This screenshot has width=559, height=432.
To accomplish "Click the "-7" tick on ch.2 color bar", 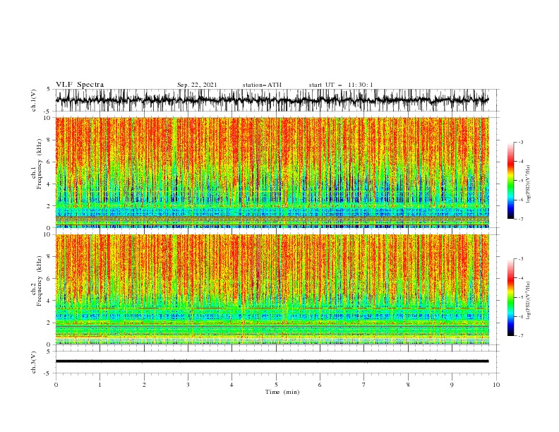I will tap(520, 335).
